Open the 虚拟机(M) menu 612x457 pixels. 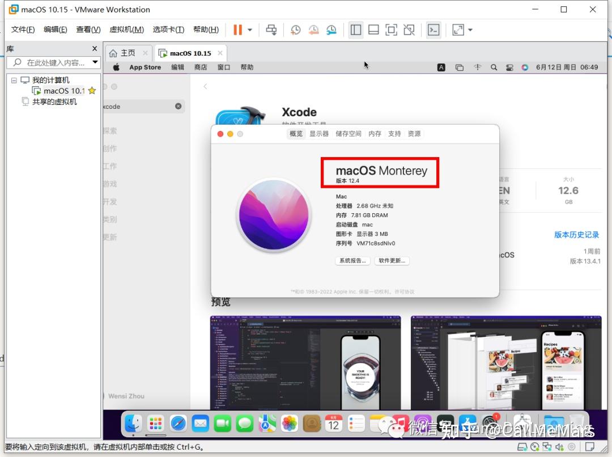(126, 29)
